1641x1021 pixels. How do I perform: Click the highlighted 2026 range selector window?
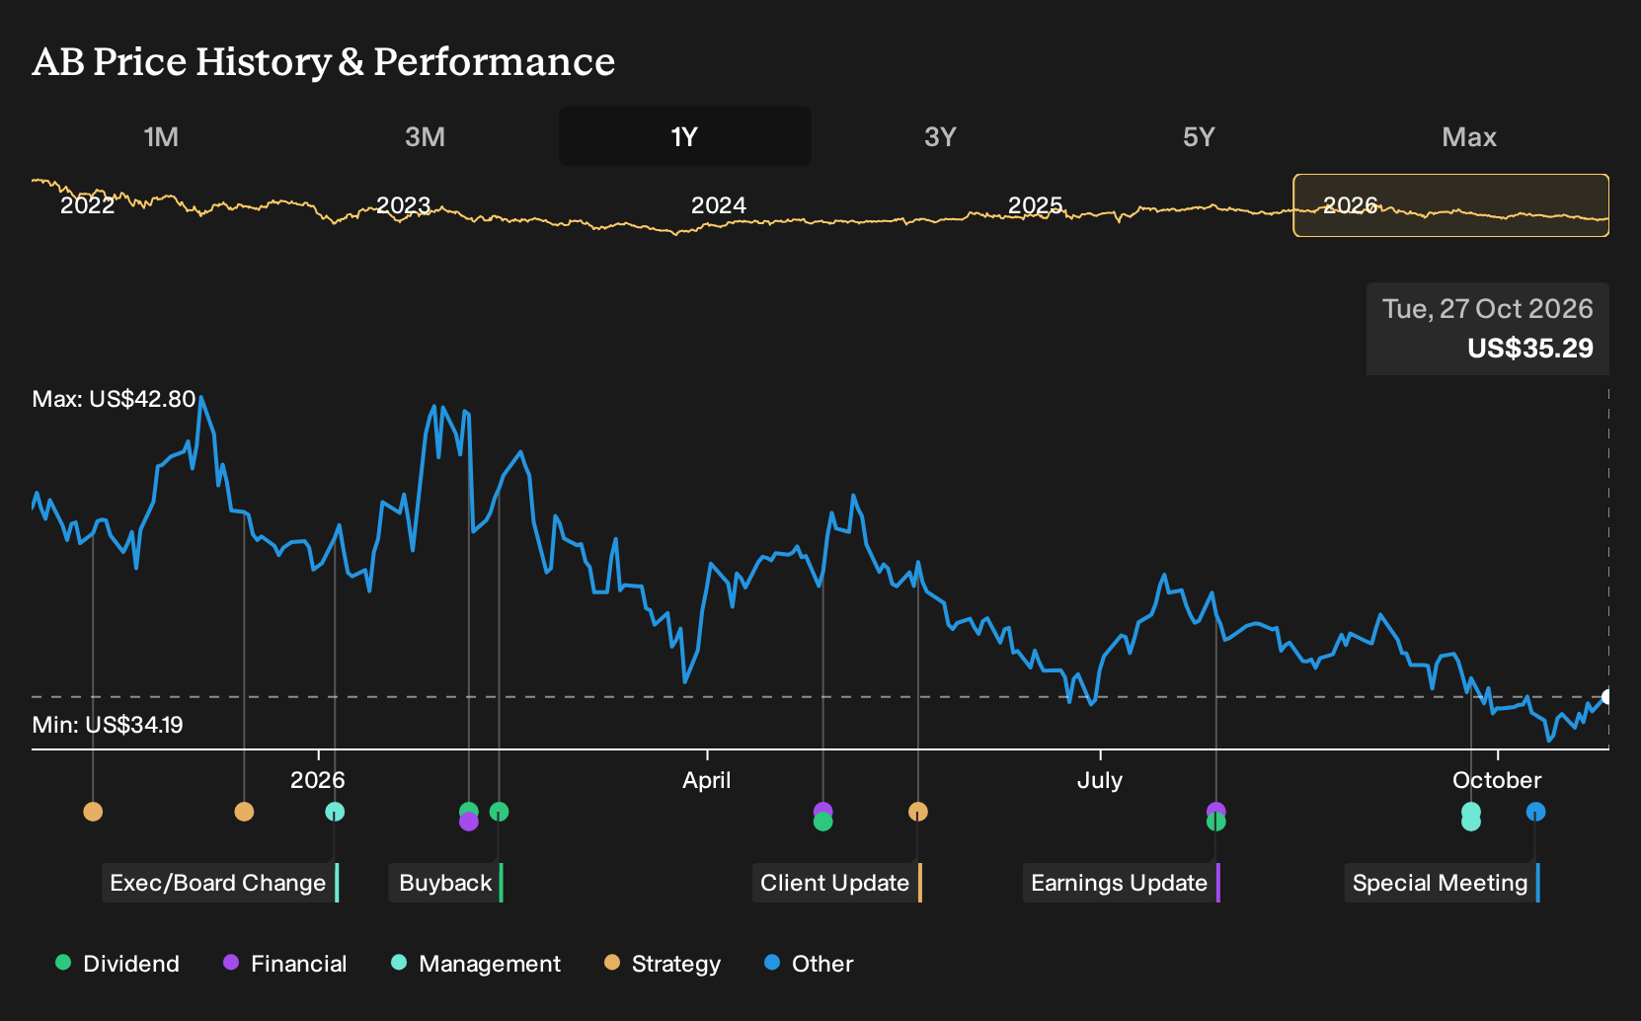[1451, 205]
